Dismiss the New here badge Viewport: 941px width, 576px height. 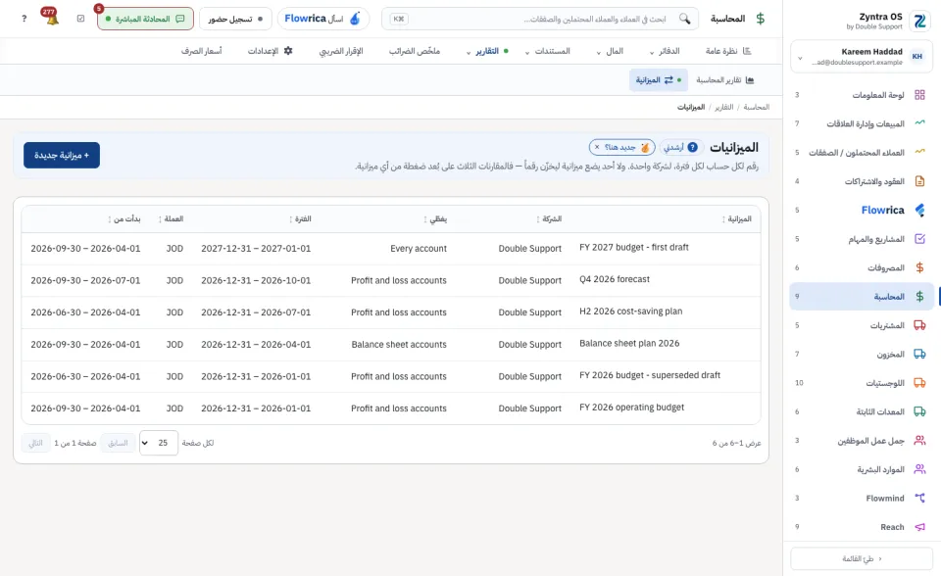(x=597, y=147)
